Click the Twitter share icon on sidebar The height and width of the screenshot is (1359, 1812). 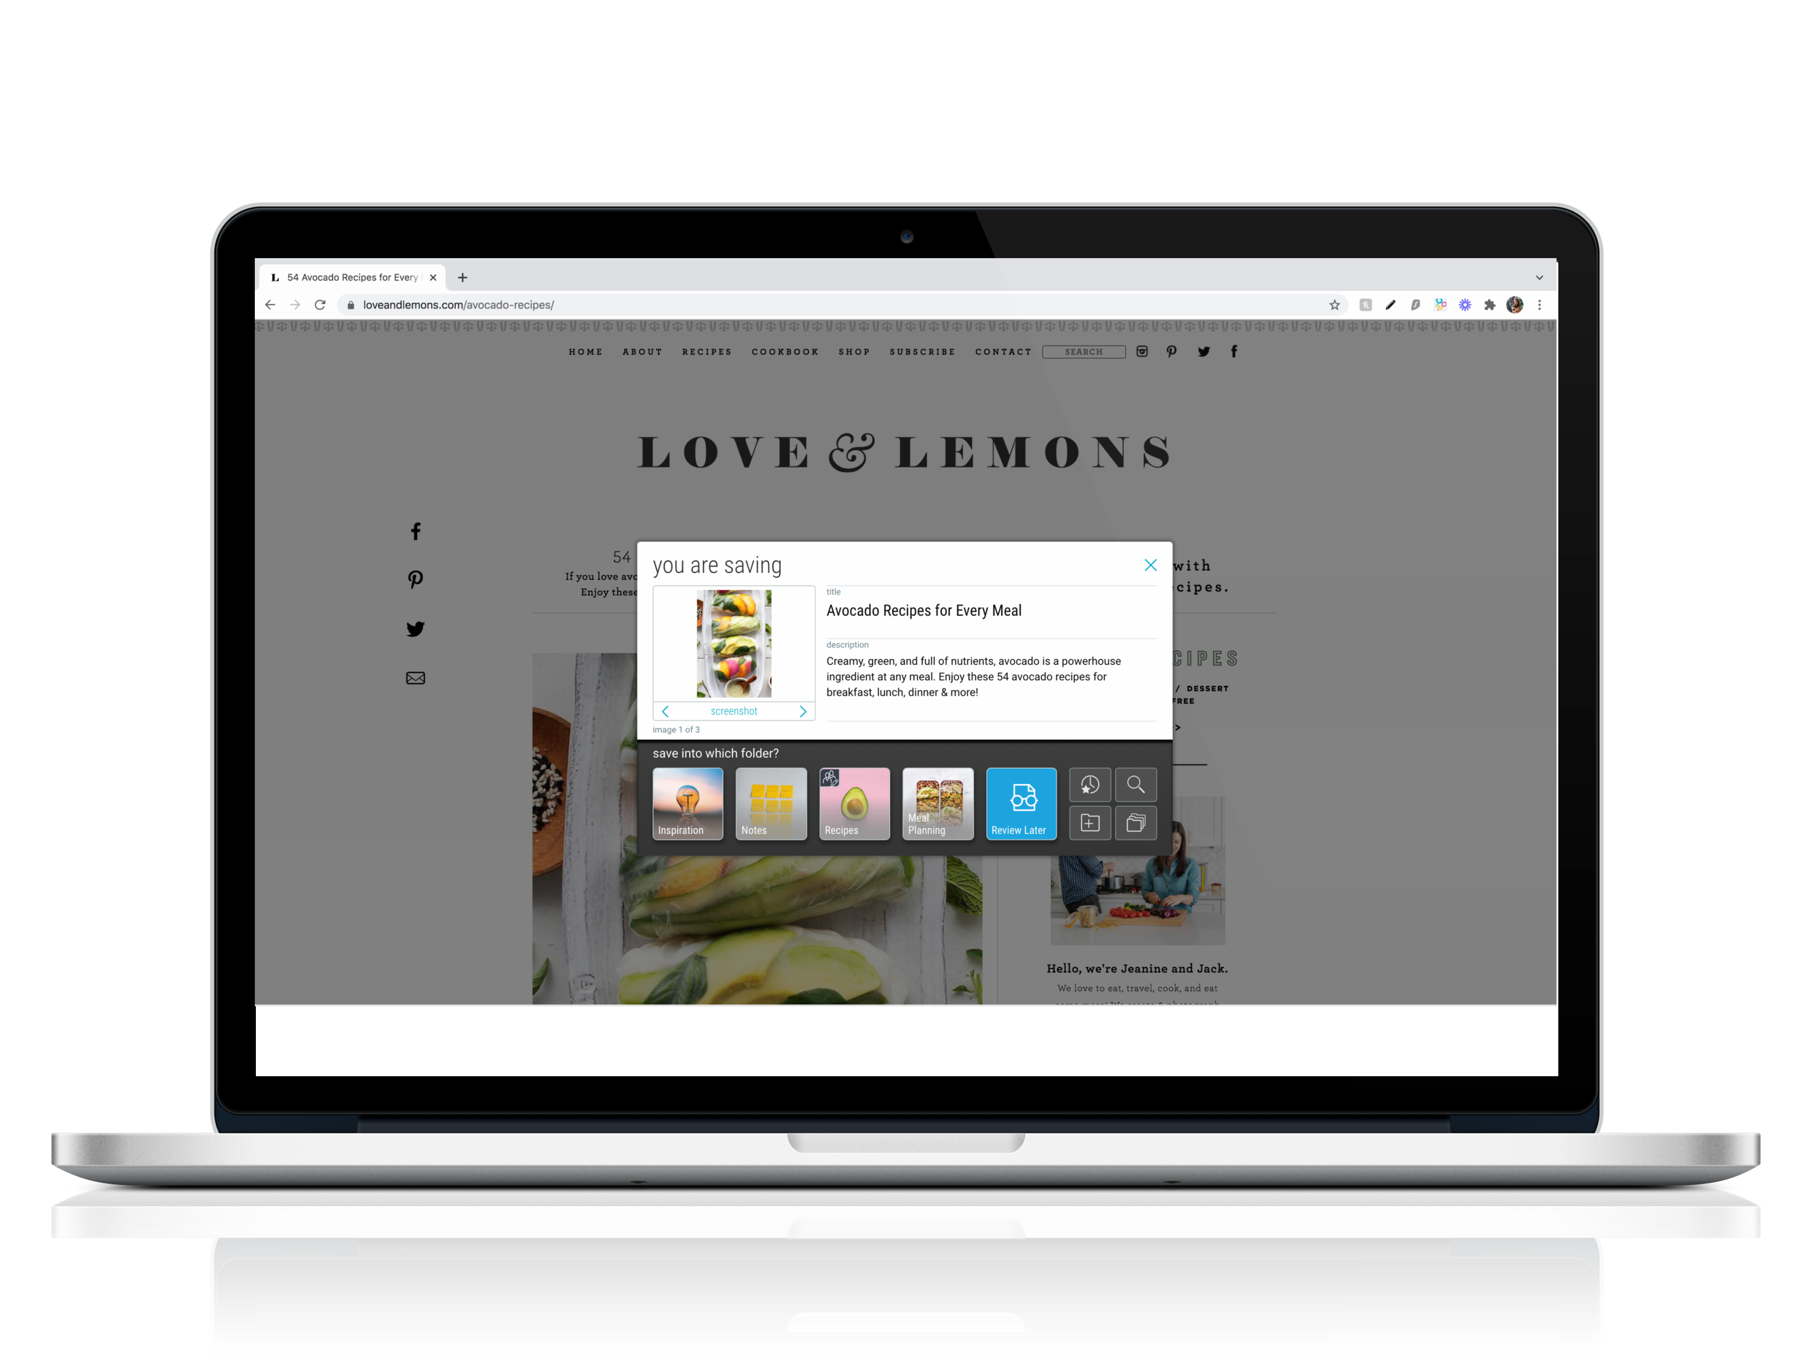pos(415,630)
